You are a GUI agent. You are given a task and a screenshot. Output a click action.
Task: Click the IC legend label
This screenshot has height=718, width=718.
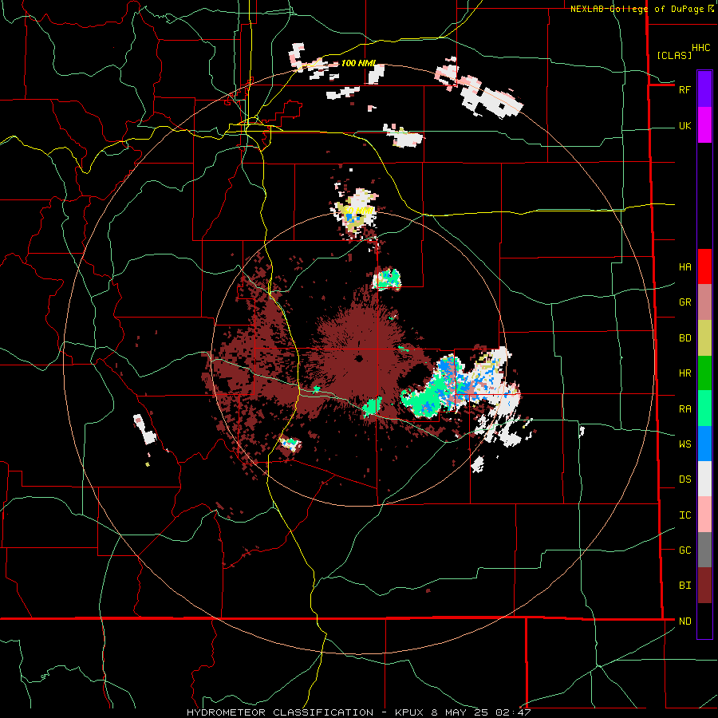tap(684, 515)
